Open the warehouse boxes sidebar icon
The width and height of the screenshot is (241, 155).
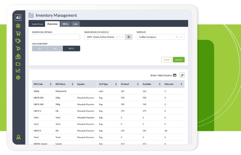[18, 57]
